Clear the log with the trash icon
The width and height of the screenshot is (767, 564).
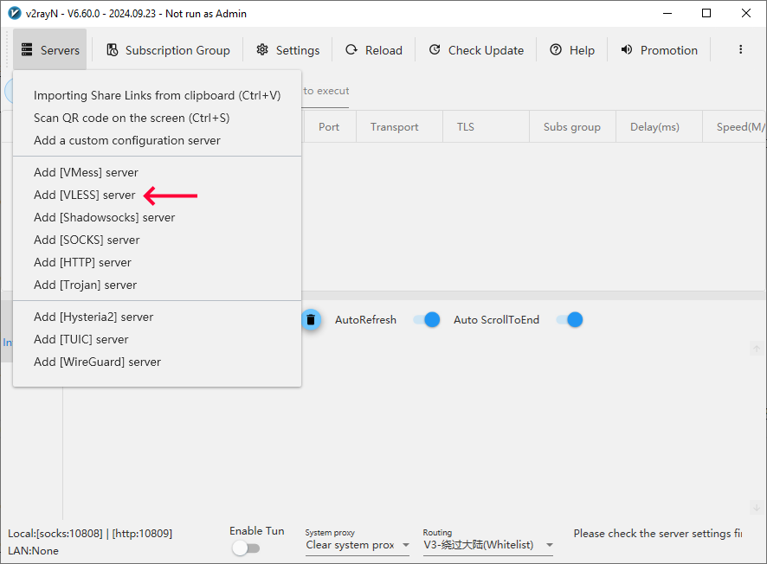coord(311,320)
